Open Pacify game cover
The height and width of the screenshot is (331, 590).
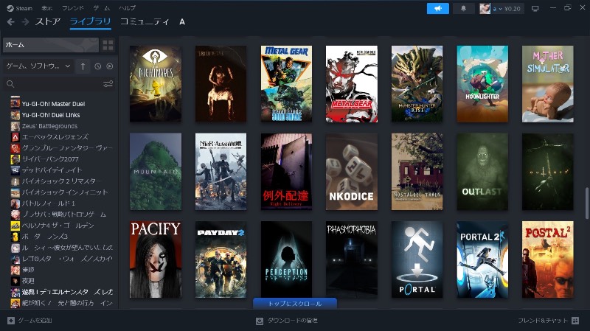click(156, 259)
